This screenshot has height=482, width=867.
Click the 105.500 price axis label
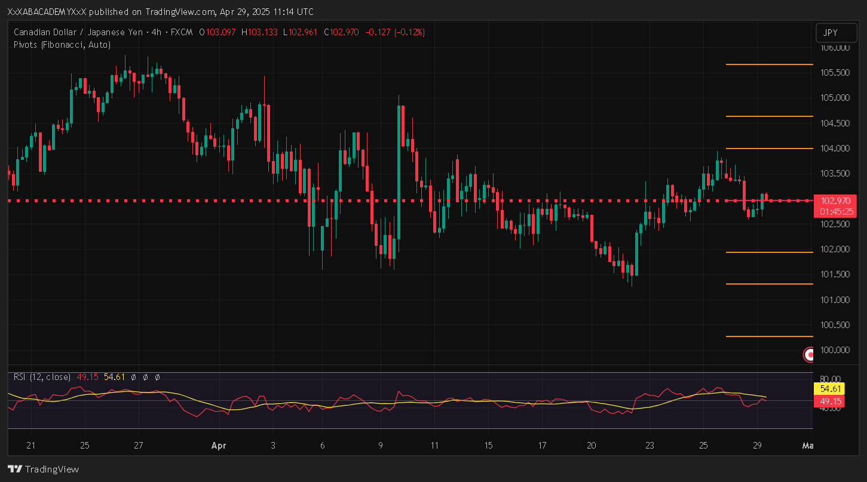pos(835,73)
